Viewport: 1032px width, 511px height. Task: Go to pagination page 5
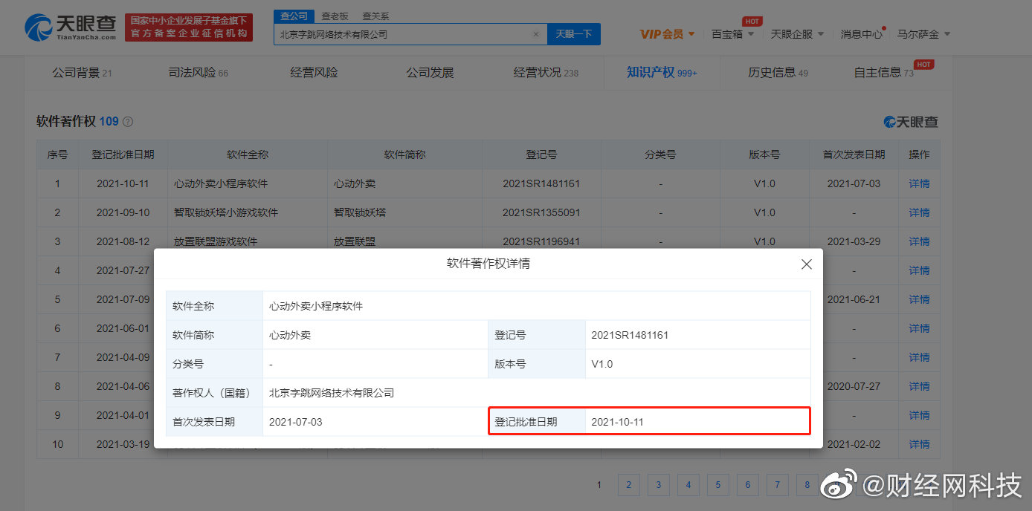717,485
